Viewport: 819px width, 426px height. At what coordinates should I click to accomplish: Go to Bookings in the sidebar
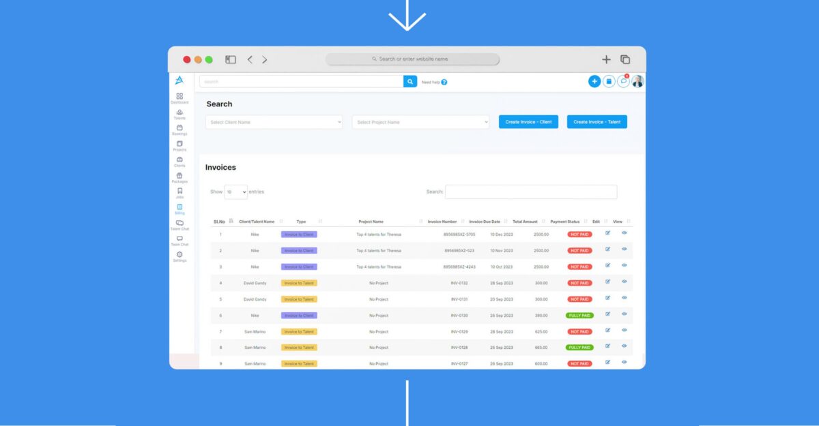coord(179,129)
